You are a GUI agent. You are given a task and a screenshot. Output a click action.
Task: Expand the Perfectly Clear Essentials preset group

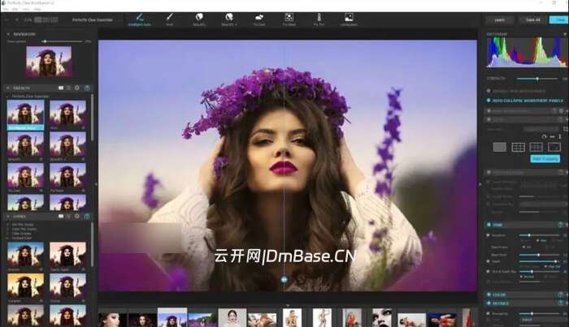(8, 97)
